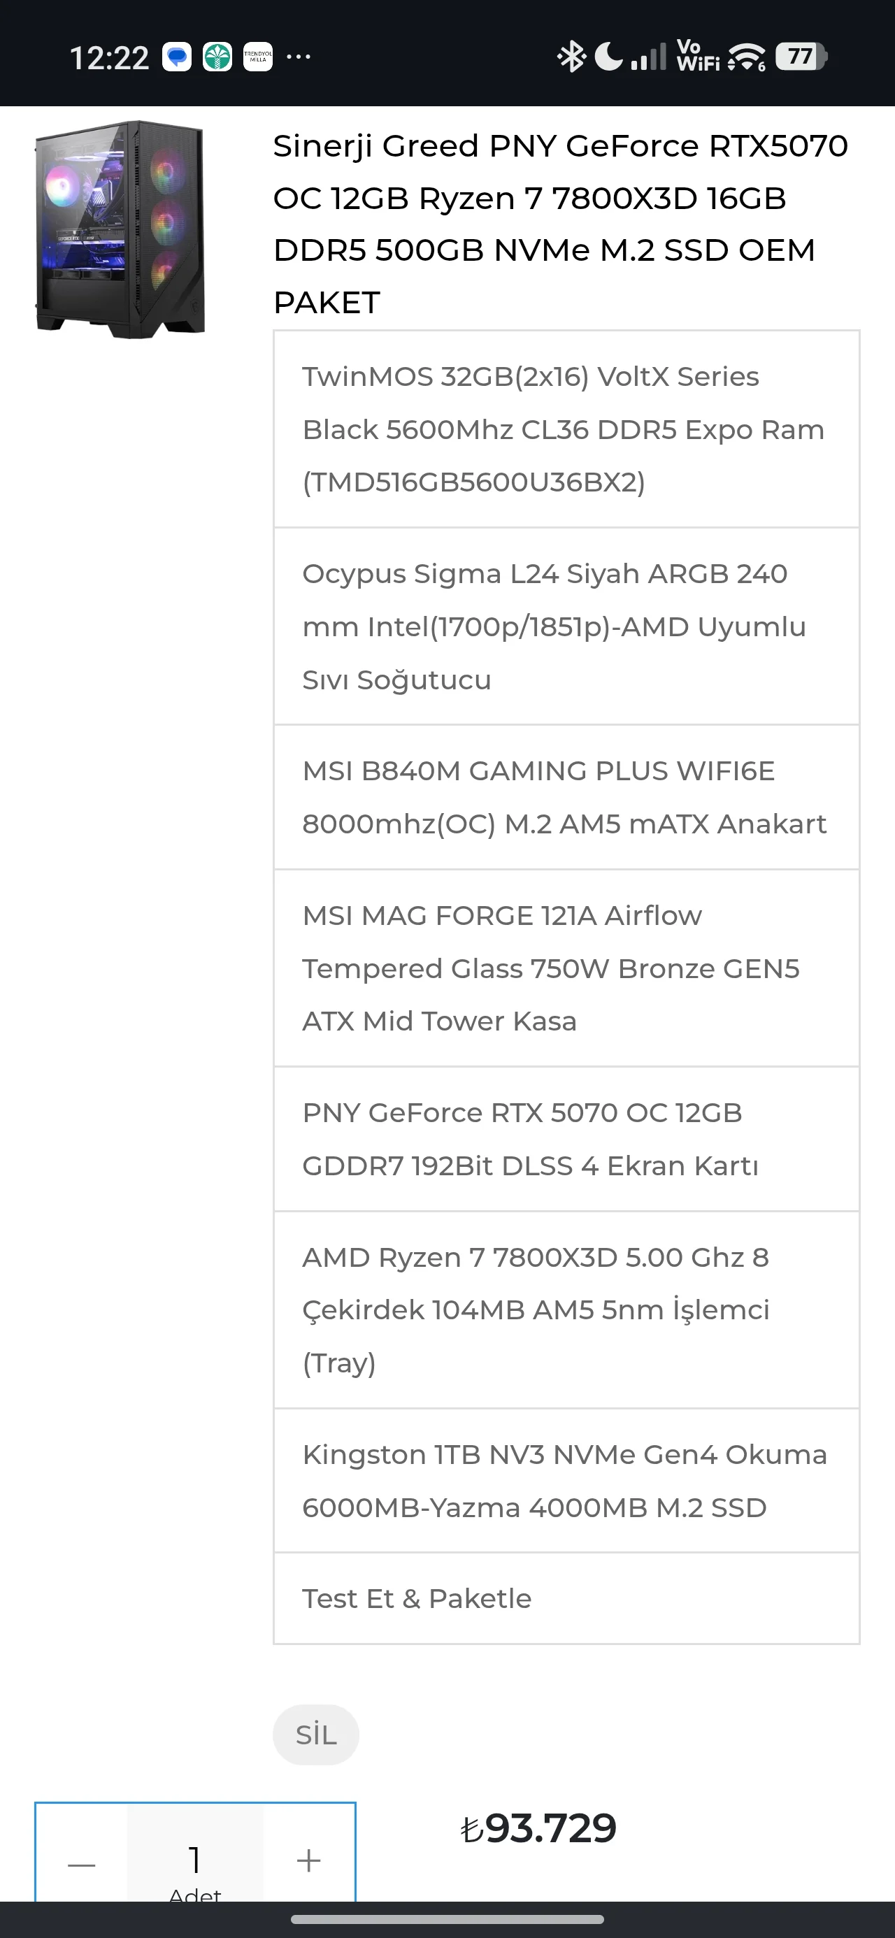
Task: Open the green palm-tree app notification icon
Action: click(217, 57)
